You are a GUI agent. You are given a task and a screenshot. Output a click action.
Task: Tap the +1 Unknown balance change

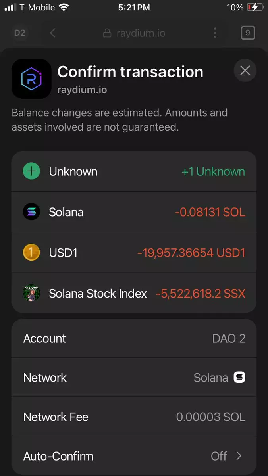tap(213, 171)
